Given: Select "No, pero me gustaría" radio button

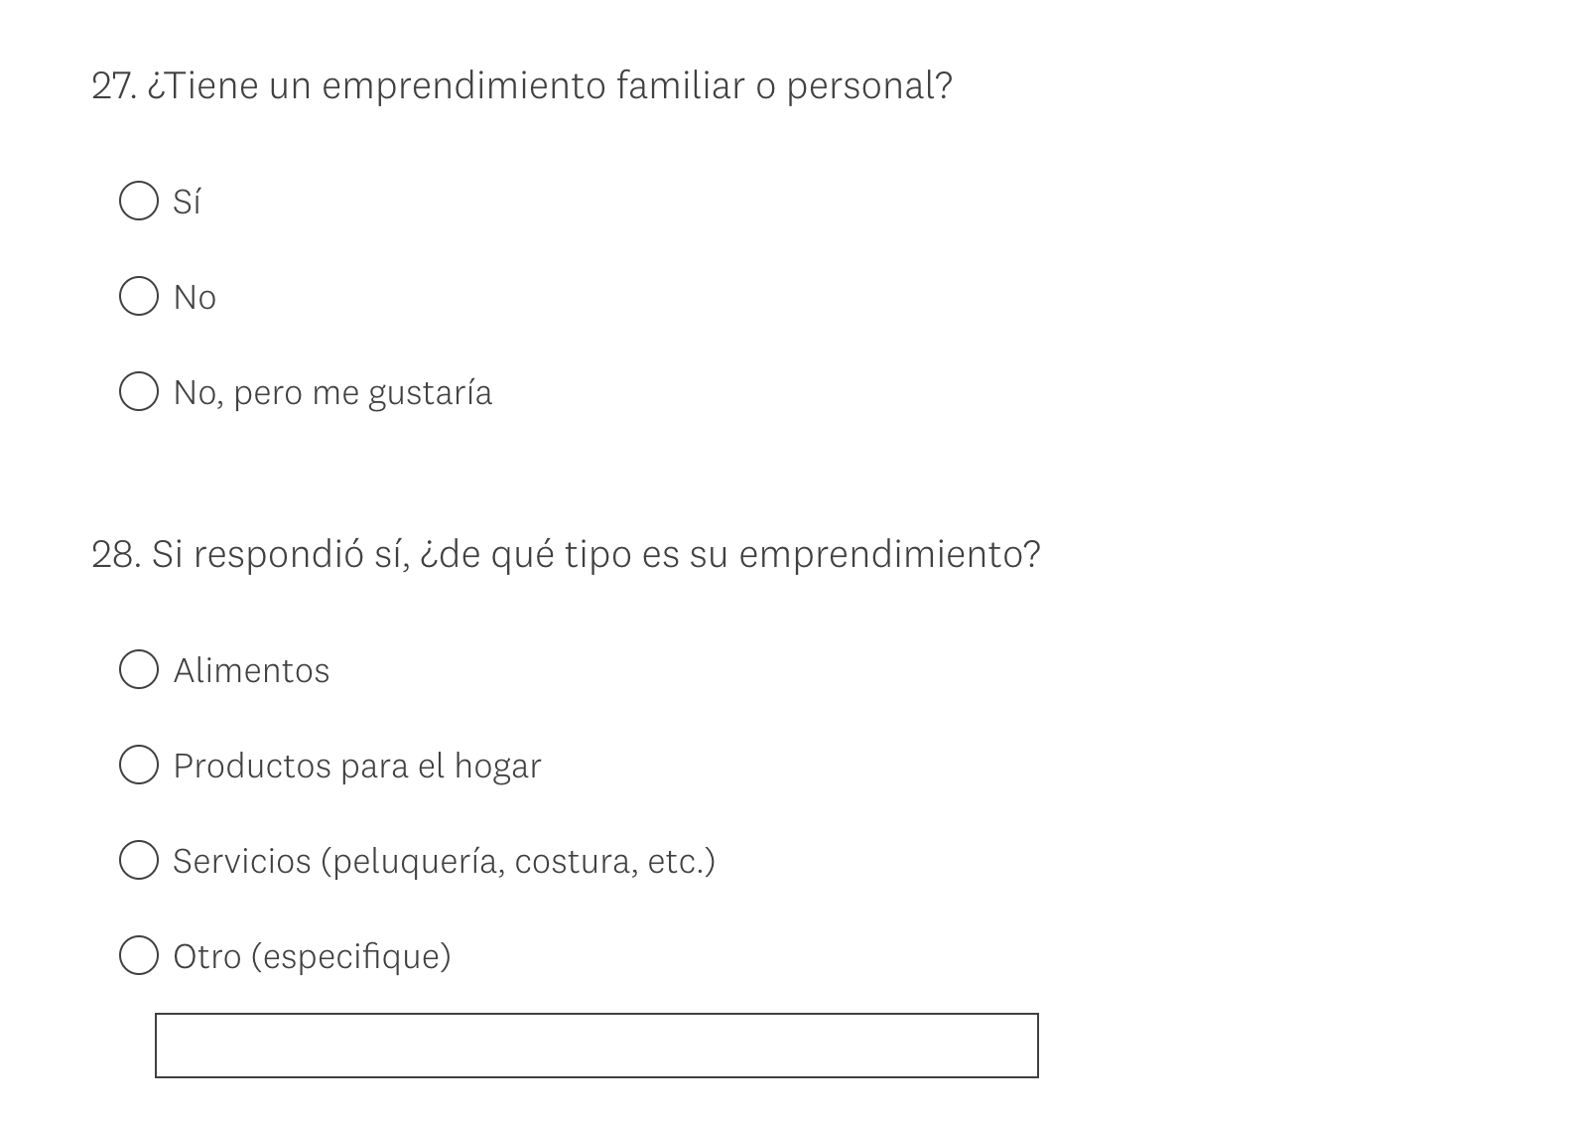Looking at the screenshot, I should pos(139,391).
